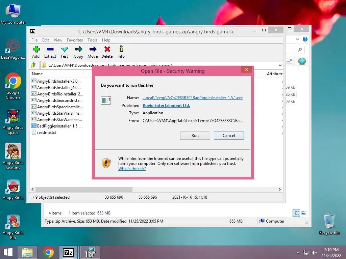Select Google Chrome desktop shortcut
Screen dimensions: 346x259
13,86
